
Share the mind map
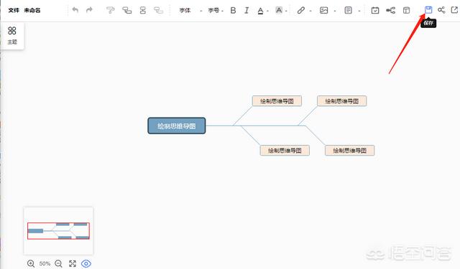pyautogui.click(x=441, y=10)
